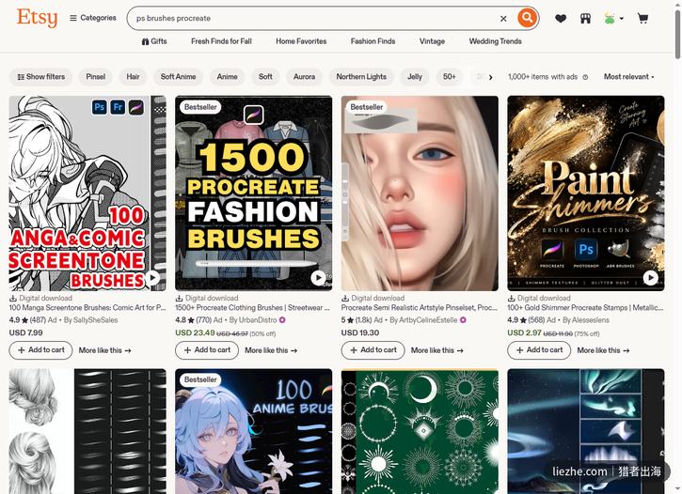
Task: Click More like this under Manga Screentone
Action: tap(104, 350)
